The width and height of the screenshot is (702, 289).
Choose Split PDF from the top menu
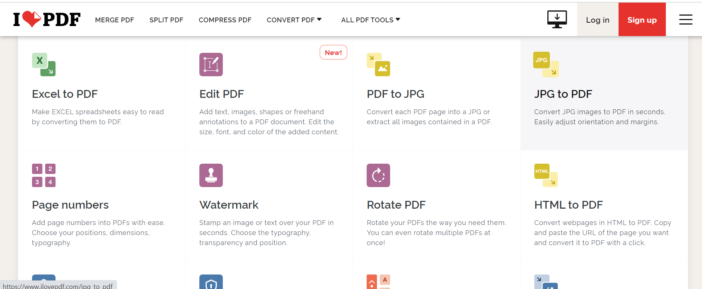[166, 20]
